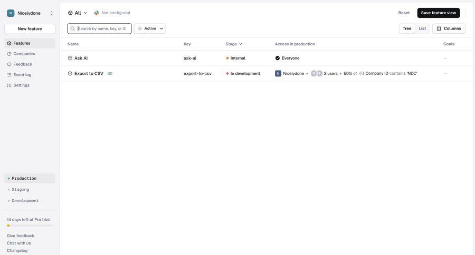This screenshot has width=475, height=255.
Task: Focus the search by name field
Action: (x=99, y=29)
